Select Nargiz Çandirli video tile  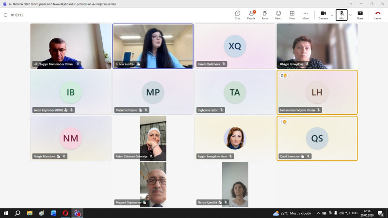point(235,185)
